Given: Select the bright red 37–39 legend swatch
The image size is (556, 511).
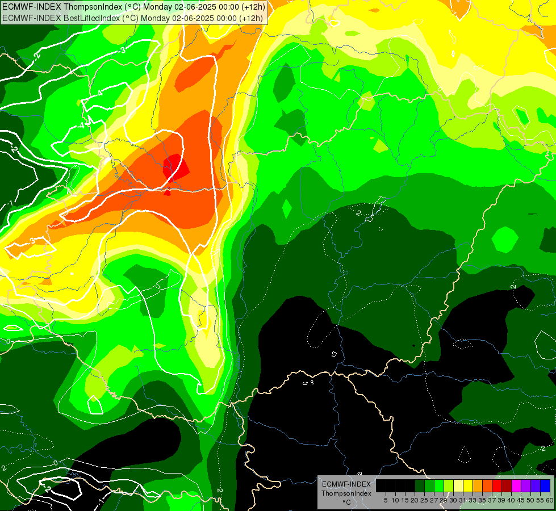Looking at the screenshot, I should (x=497, y=485).
